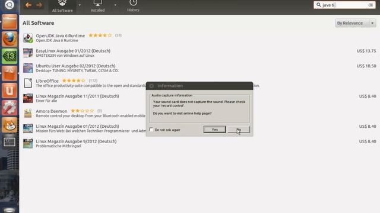Click the back arrow in toolbar

(x=28, y=5)
